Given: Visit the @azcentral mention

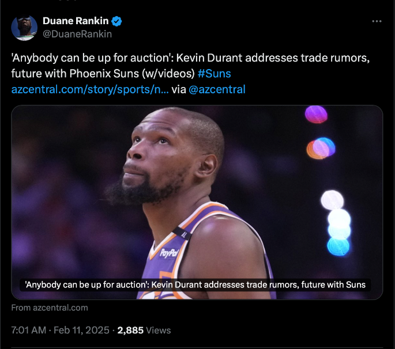Looking at the screenshot, I should (x=217, y=89).
